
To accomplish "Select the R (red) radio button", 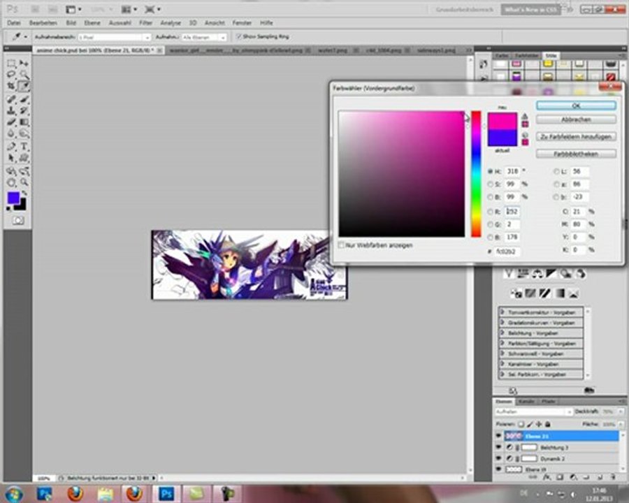I will [x=490, y=211].
